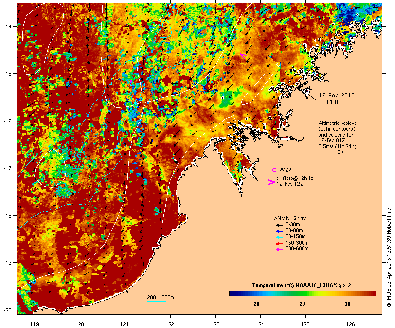Click the longitude 124 axis label
This screenshot has height=328, width=395.
tap(260, 324)
